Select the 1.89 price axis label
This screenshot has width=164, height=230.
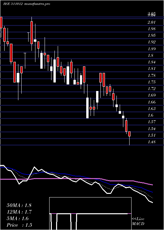tap(152, 49)
